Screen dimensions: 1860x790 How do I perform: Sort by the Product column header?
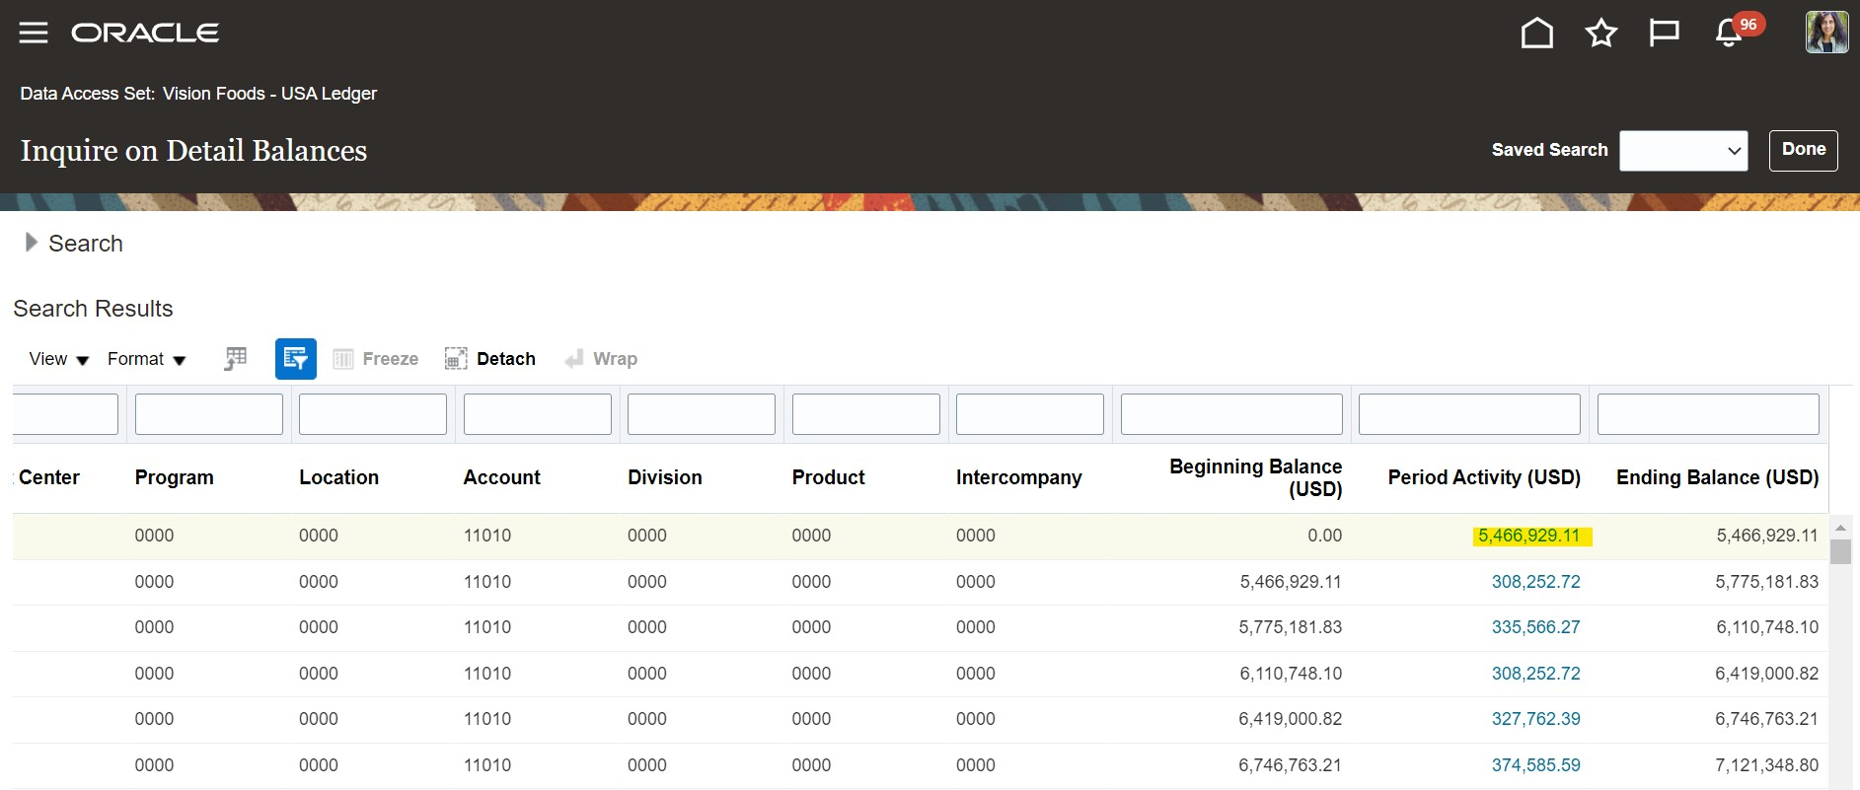click(829, 477)
